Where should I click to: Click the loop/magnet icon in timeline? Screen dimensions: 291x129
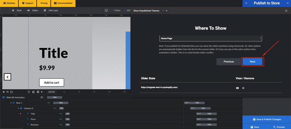coord(33,92)
